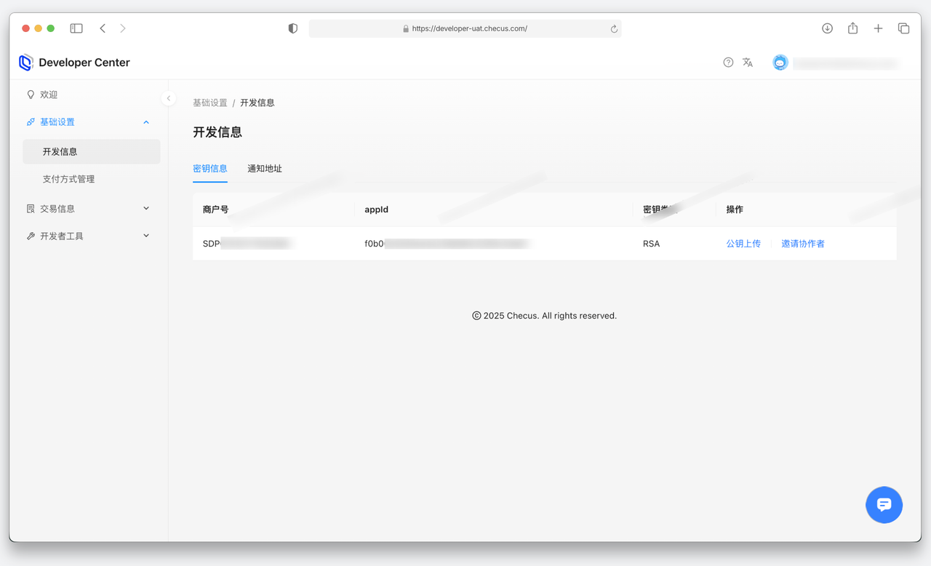Click the Developer Center logo

coord(26,63)
